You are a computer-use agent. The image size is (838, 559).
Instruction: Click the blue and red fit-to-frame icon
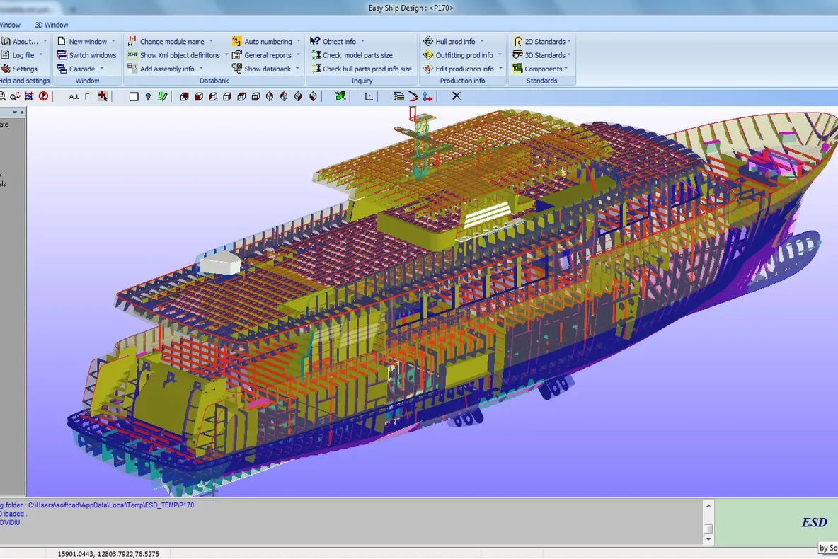click(x=29, y=96)
